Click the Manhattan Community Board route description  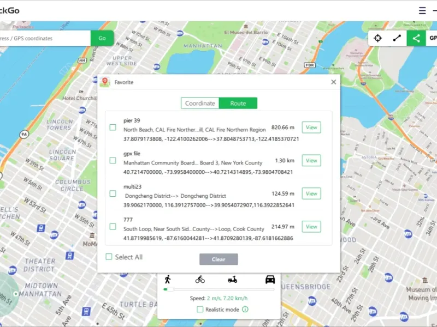pyautogui.click(x=193, y=162)
